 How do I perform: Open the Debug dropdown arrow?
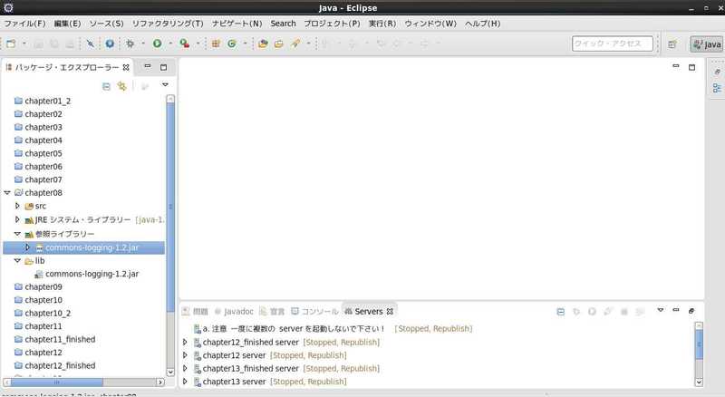click(x=143, y=44)
